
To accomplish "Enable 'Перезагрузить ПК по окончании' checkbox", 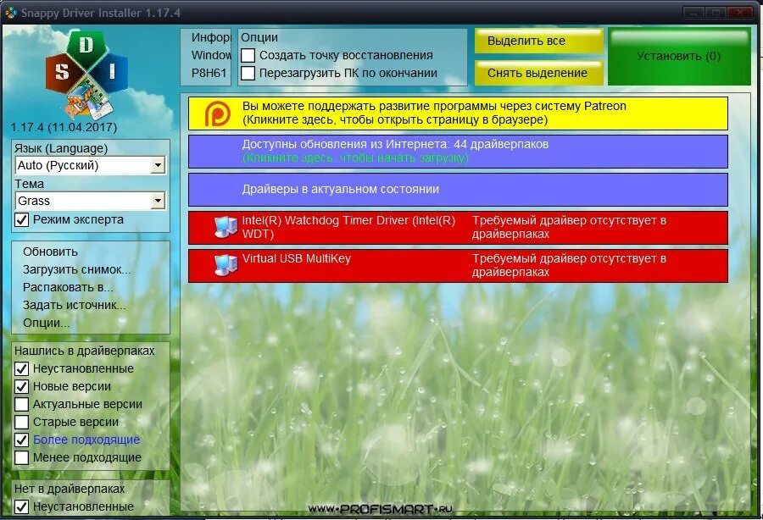I will (x=248, y=74).
